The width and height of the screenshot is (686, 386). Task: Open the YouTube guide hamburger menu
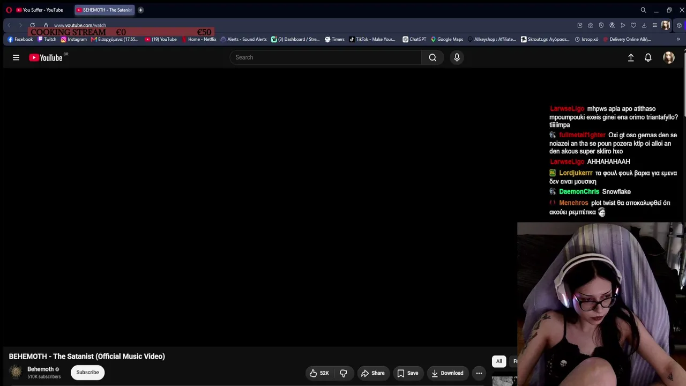[x=16, y=57]
